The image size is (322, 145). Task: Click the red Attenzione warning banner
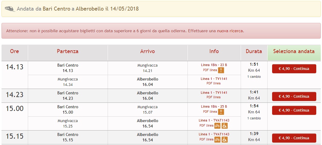[x=161, y=31]
